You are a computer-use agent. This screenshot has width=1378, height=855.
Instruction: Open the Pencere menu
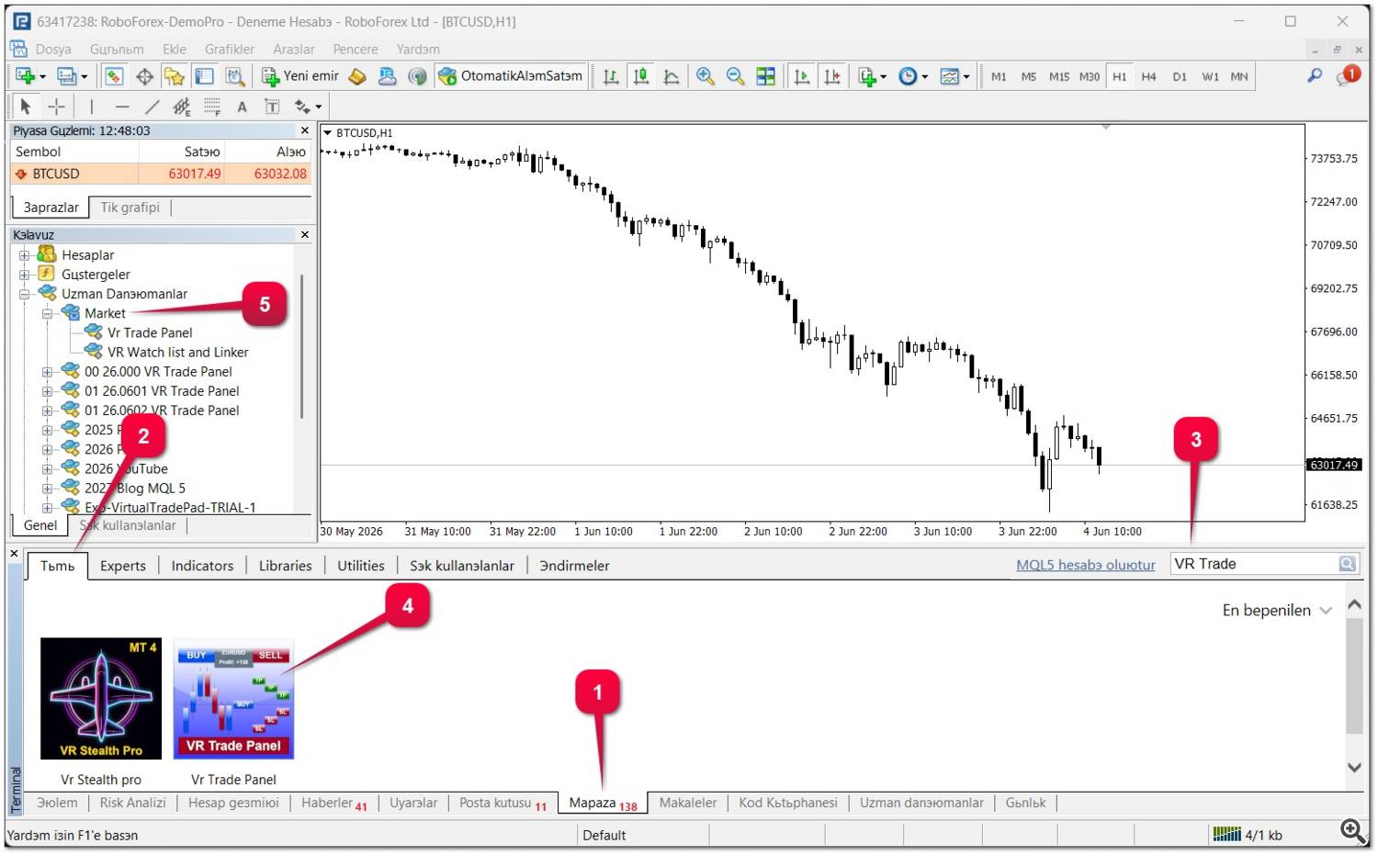point(356,50)
